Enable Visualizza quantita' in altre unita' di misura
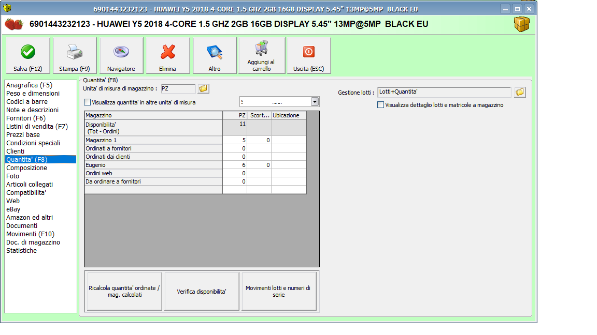 pos(87,102)
